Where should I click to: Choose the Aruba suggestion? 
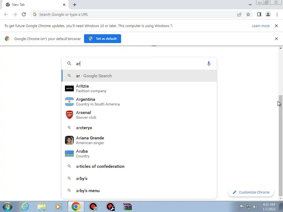[x=139, y=153]
